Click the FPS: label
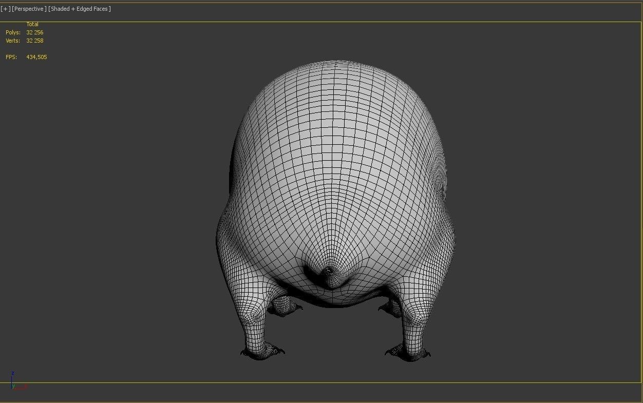 (11, 57)
